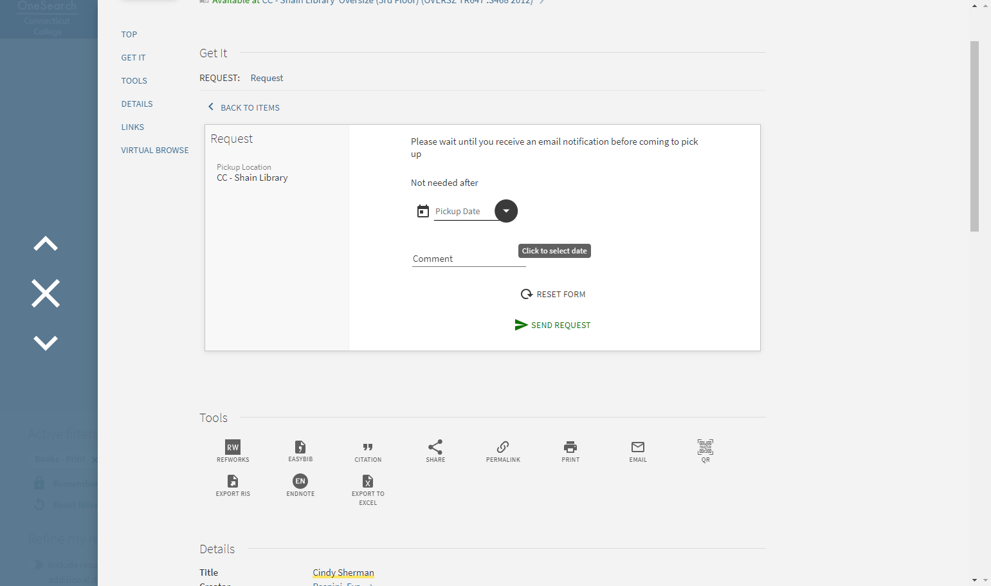Jump to Links section
Image resolution: width=991 pixels, height=586 pixels.
click(132, 127)
